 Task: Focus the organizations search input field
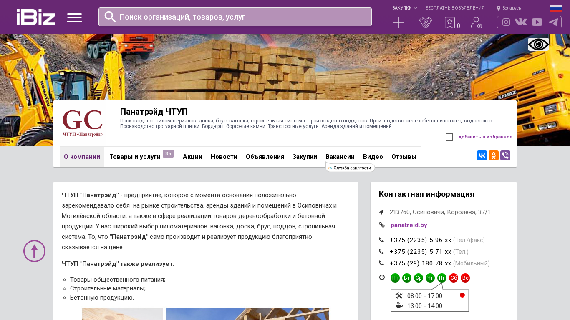click(235, 17)
